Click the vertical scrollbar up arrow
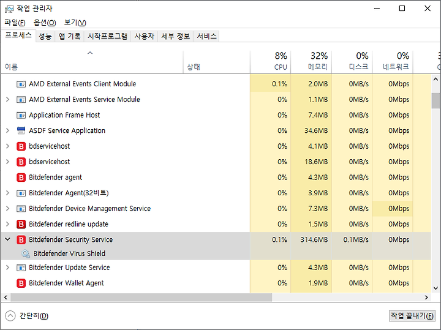The width and height of the screenshot is (441, 330). coord(435,79)
